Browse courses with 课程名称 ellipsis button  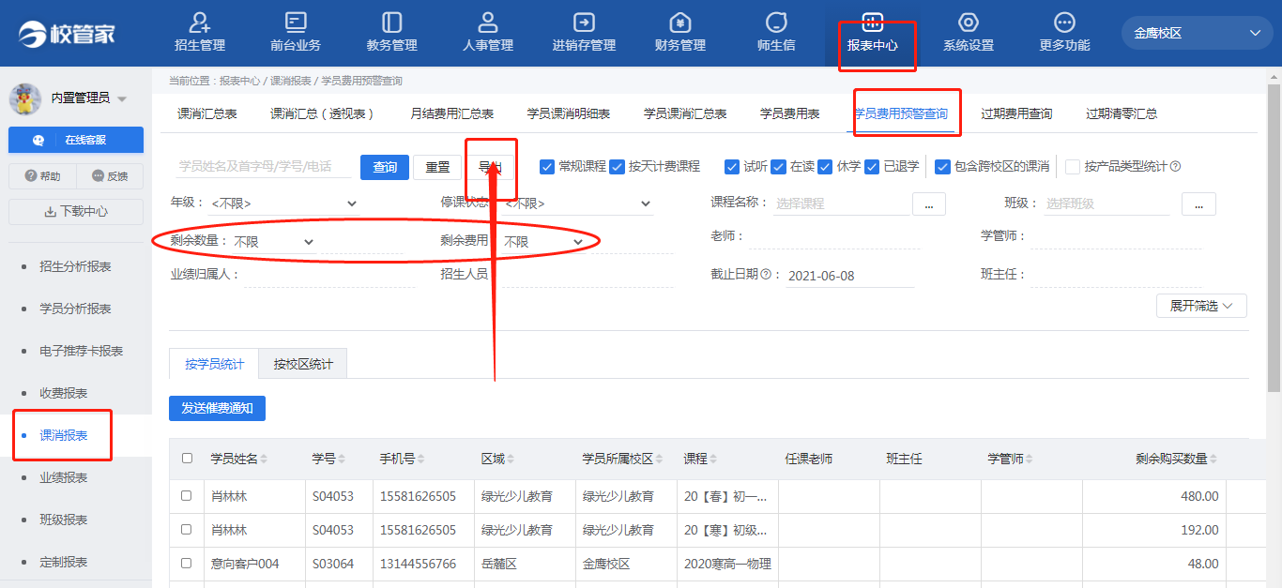(928, 204)
